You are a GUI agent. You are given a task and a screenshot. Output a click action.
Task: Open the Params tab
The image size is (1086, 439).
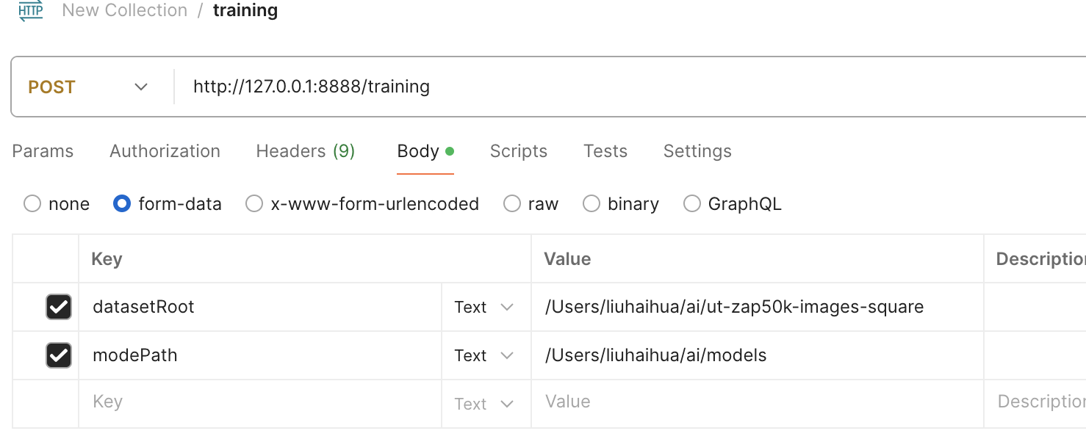point(43,151)
